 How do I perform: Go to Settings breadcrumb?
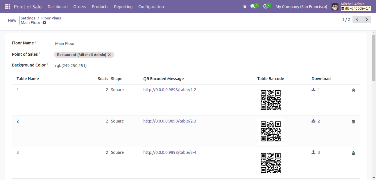tap(28, 18)
